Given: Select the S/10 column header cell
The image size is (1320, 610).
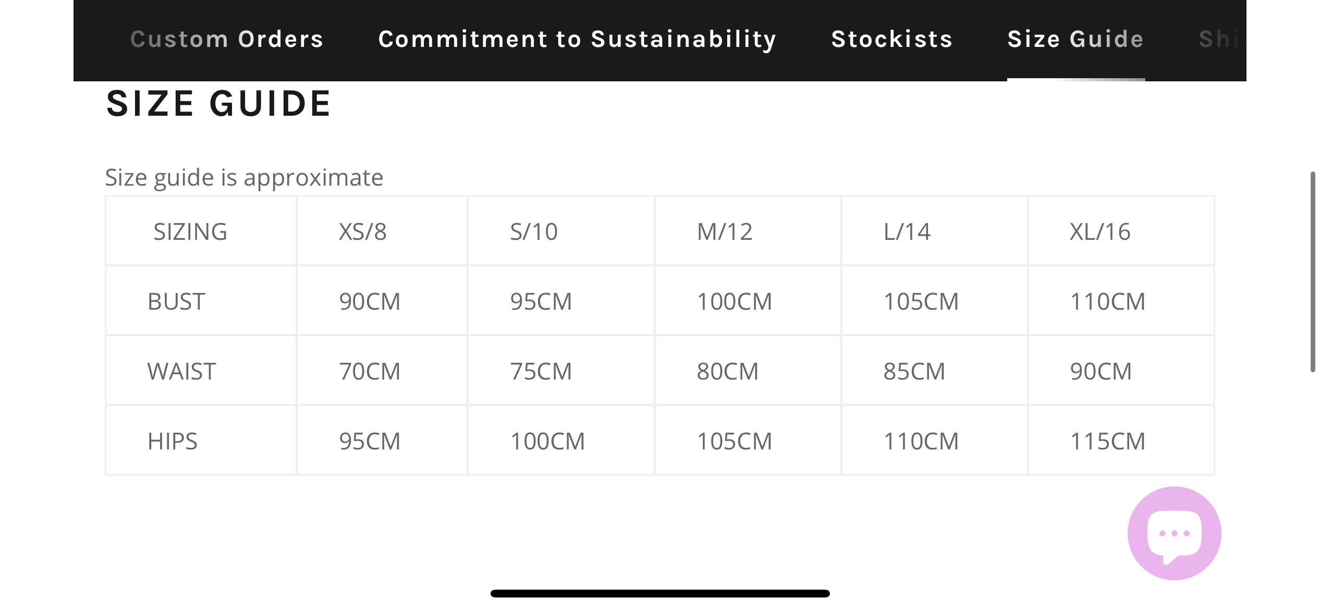Looking at the screenshot, I should (x=561, y=231).
